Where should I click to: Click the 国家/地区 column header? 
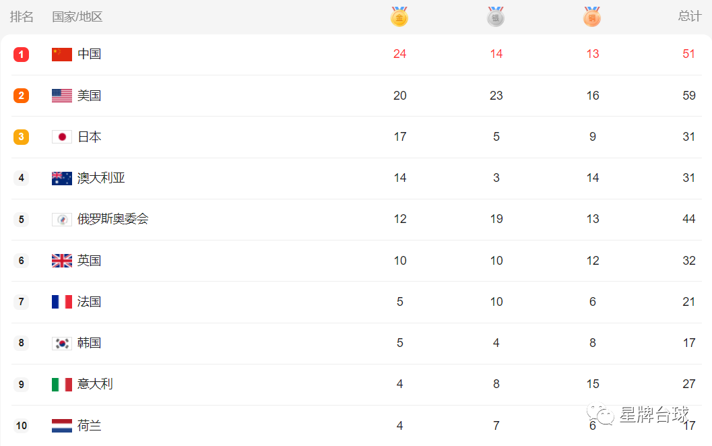pyautogui.click(x=77, y=17)
